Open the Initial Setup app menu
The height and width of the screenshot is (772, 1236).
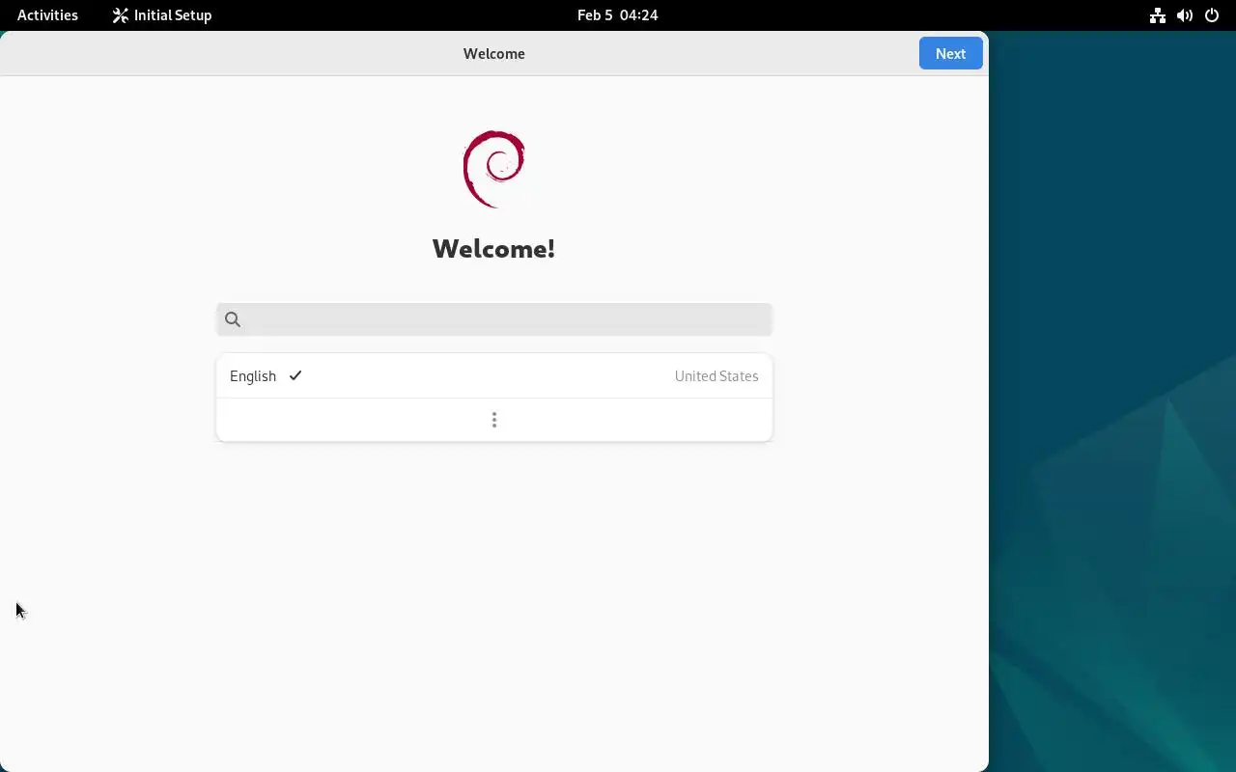click(161, 15)
